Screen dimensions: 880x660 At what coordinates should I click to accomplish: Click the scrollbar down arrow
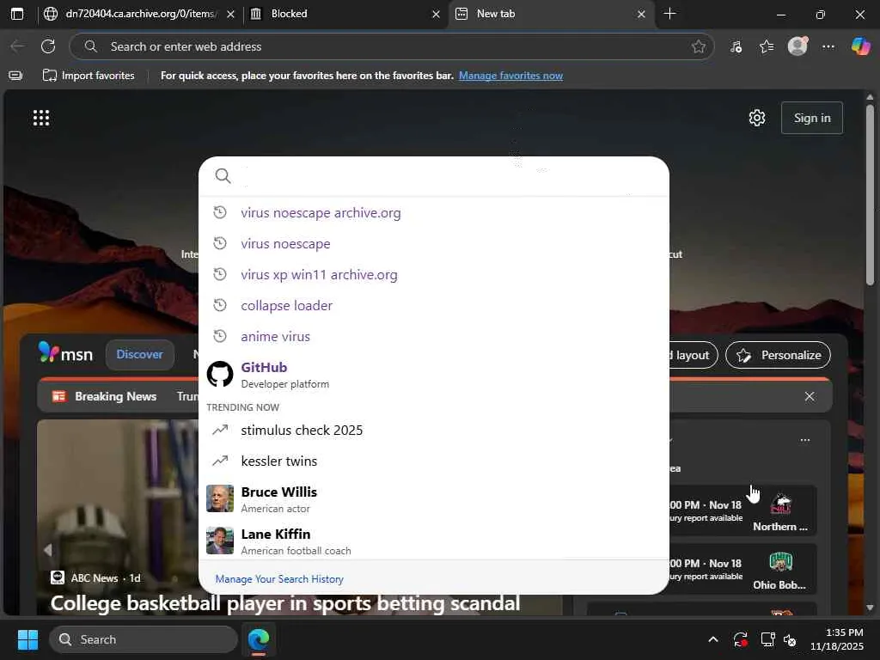[870, 608]
